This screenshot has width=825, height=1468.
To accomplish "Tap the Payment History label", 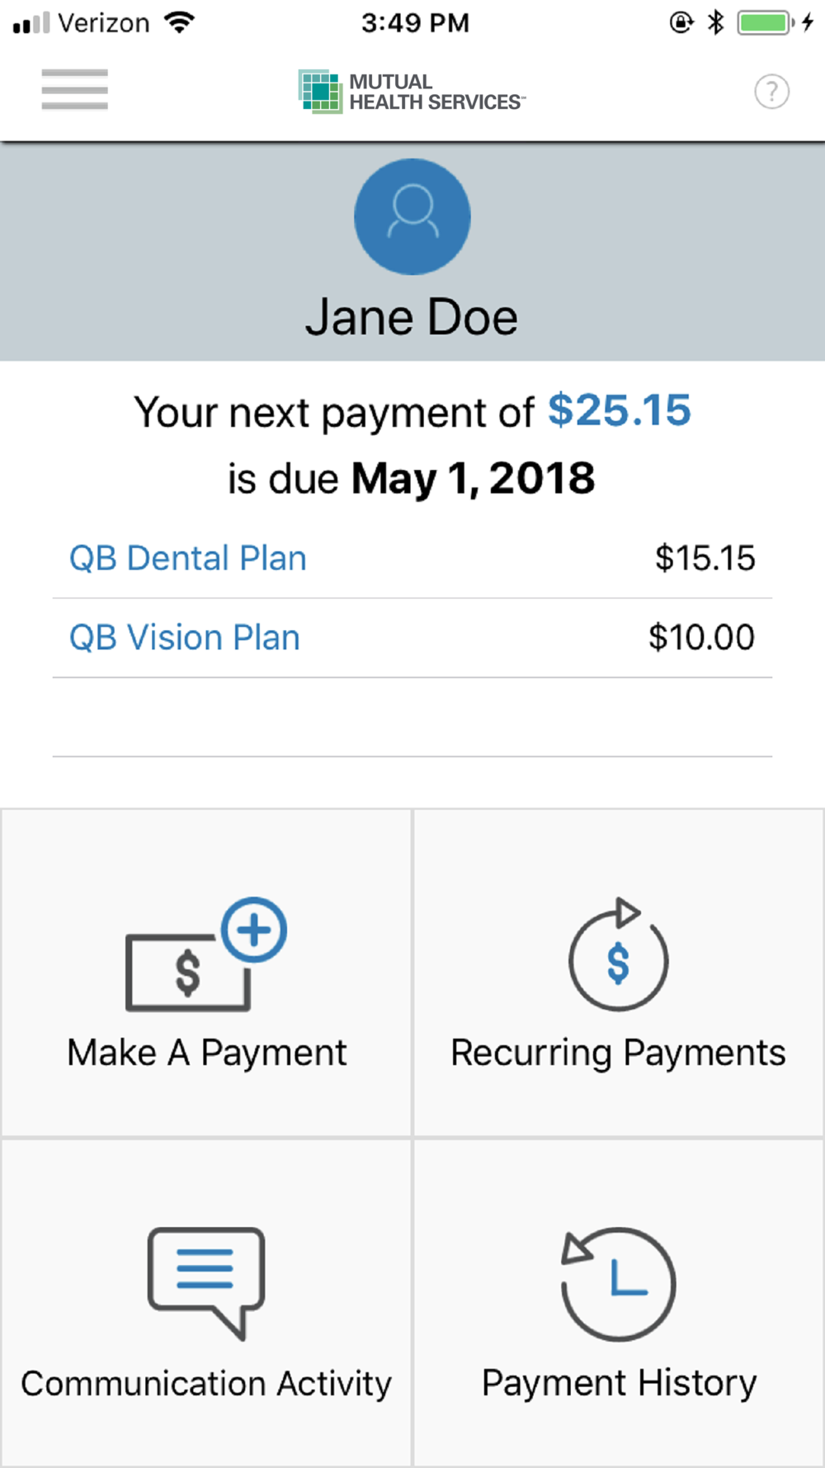I will tap(619, 1383).
